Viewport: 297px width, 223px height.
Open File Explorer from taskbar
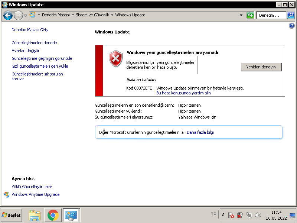[35, 216]
